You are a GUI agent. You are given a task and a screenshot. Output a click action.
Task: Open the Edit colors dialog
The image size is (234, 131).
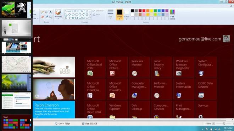tap(172, 15)
